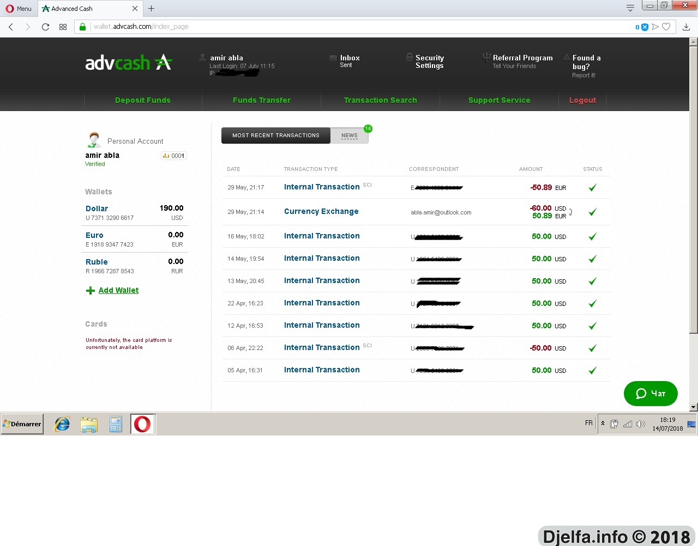This screenshot has width=698, height=546.
Task: Click the page scrollbar down arrow
Action: click(694, 407)
